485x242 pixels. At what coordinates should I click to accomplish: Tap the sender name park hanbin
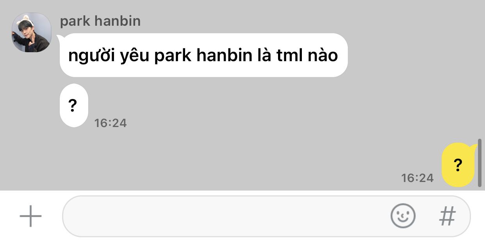(x=100, y=21)
